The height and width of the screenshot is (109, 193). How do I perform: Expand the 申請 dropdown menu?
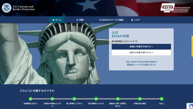click(x=80, y=20)
